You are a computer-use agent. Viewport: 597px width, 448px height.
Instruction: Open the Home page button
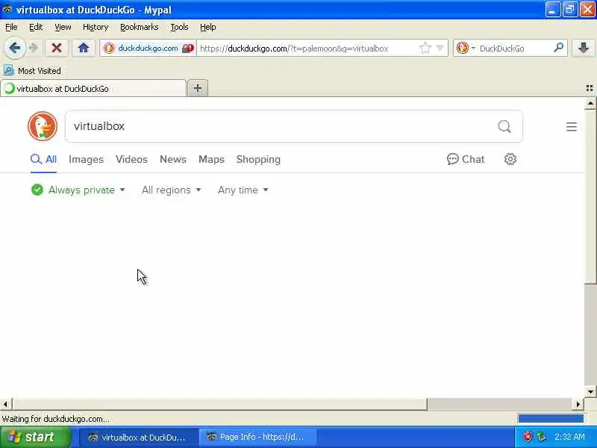pos(84,48)
